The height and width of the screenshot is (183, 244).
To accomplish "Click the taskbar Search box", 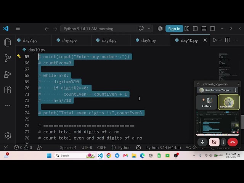I will 75,156.
